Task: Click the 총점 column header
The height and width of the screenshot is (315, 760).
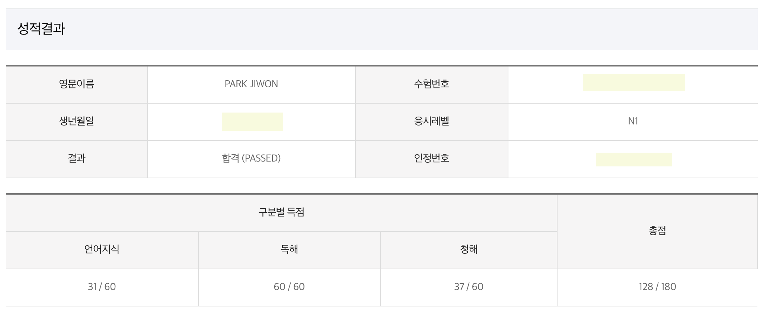Action: (657, 231)
